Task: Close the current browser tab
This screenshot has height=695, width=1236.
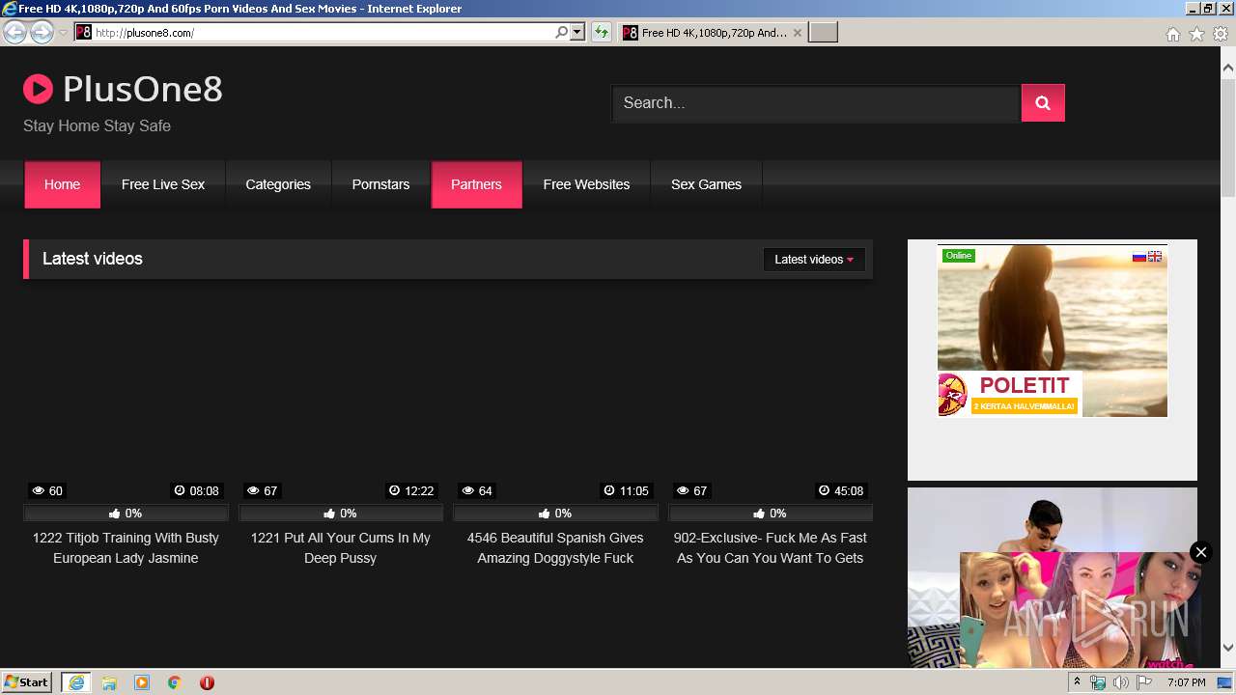Action: pyautogui.click(x=798, y=33)
